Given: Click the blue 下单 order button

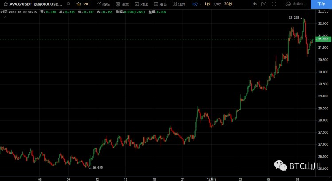Looking at the screenshot, I should (321, 4).
